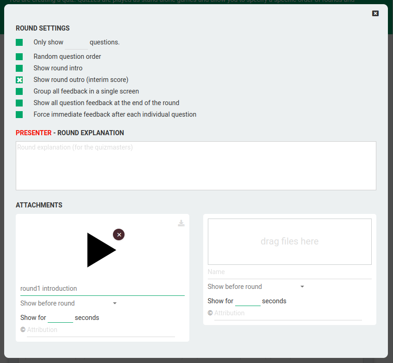Screen dimensions: 393x363
Task: Toggle Force immediate feedback after each question
Action: point(19,114)
